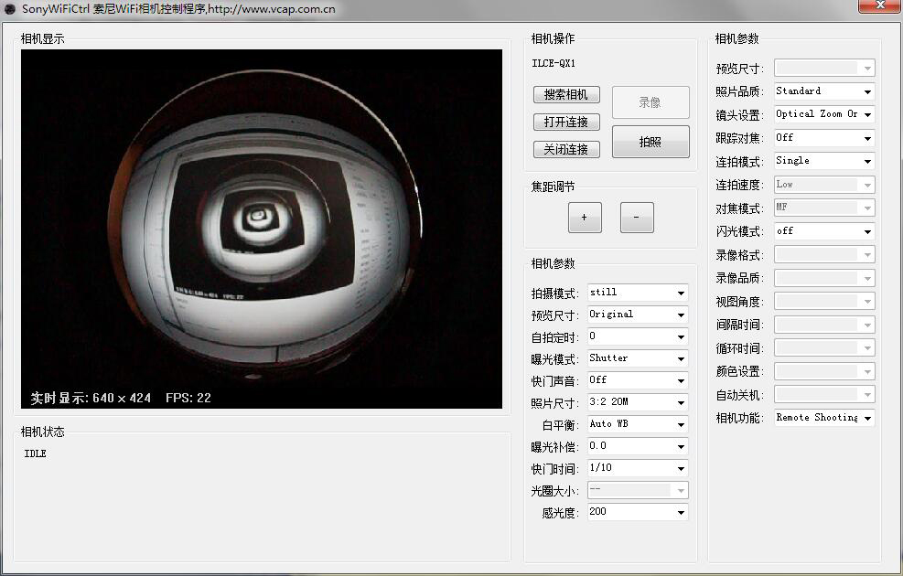Close the SonyWiFiCtrl window
Image resolution: width=903 pixels, height=576 pixels.
[879, 6]
